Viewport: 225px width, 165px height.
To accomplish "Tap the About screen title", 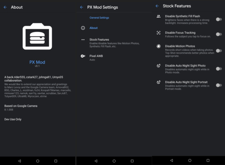I will pos(17,7).
